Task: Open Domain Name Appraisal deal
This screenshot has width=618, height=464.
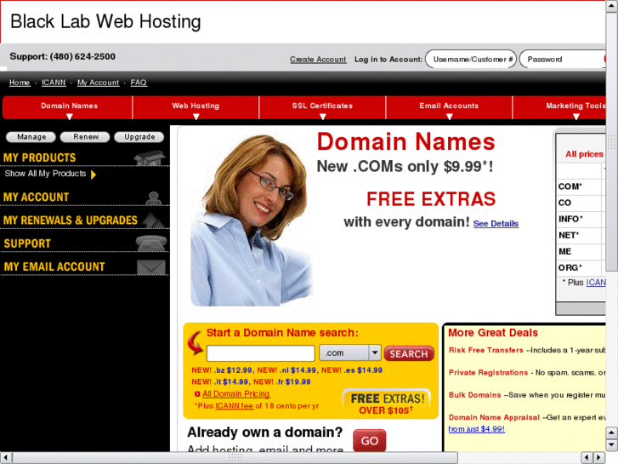Action: (x=494, y=418)
